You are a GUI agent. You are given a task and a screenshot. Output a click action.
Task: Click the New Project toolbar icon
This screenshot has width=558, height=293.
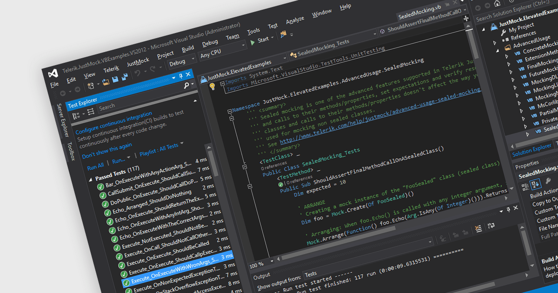(x=91, y=86)
